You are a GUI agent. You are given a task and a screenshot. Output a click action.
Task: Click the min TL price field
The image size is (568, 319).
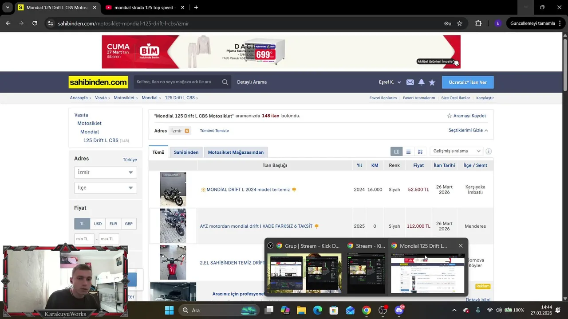[x=84, y=239]
